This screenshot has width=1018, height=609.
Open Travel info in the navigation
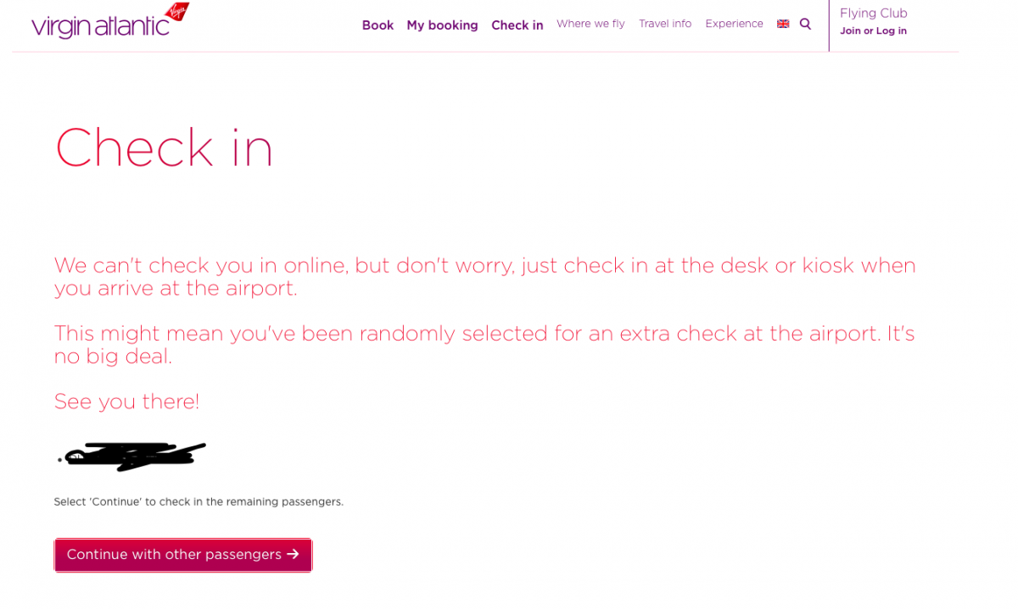[x=665, y=24]
